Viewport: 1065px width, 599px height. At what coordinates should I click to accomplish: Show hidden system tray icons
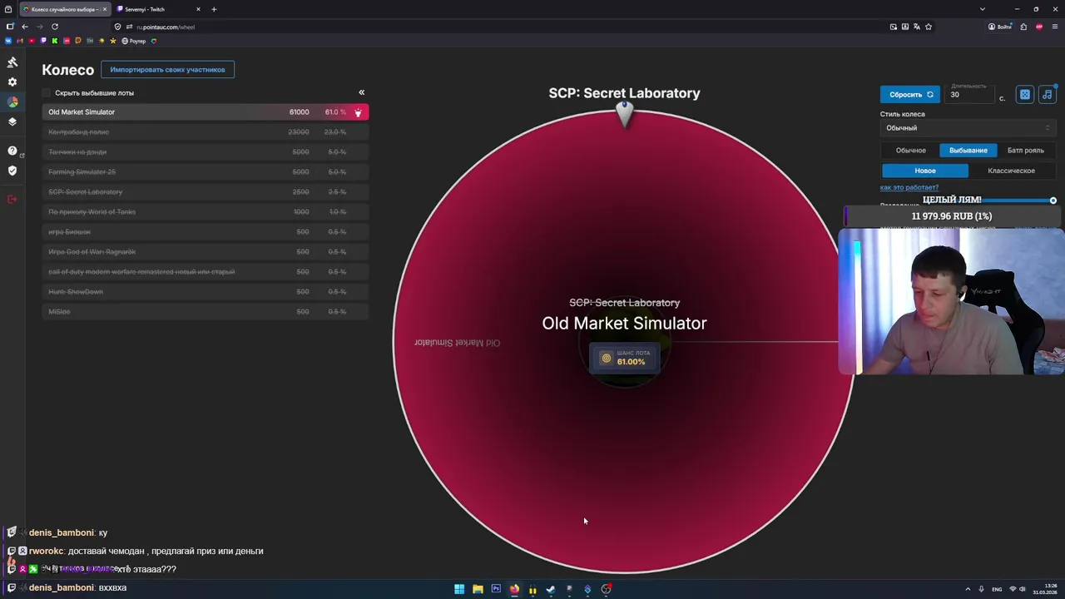968,589
